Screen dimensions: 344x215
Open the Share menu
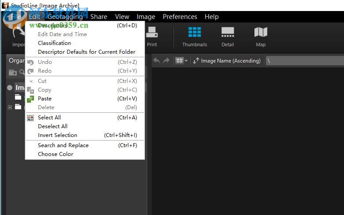coord(99,17)
